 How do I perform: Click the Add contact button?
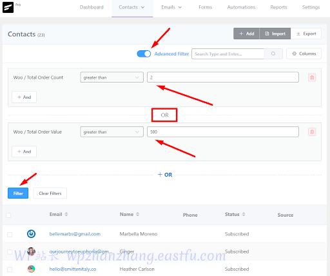click(246, 34)
